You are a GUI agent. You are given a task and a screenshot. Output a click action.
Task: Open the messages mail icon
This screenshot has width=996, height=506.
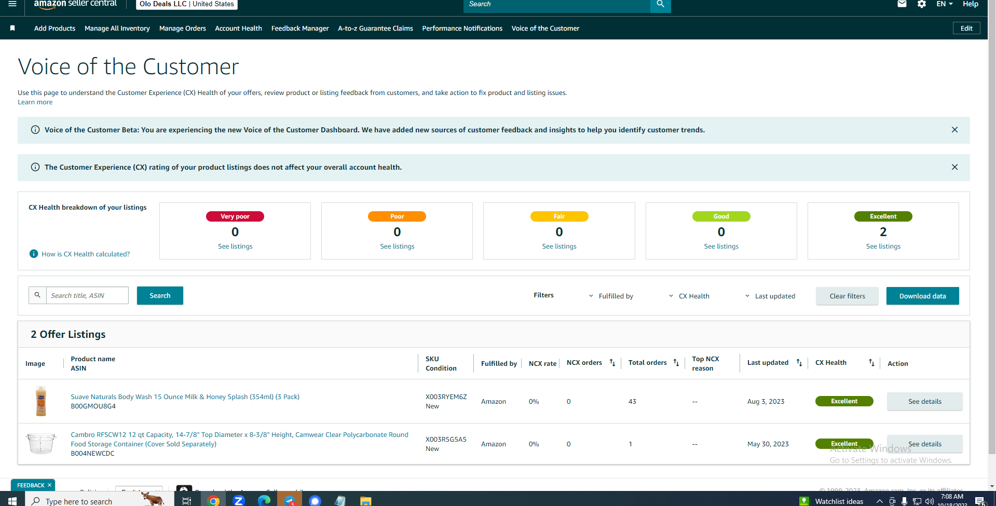point(902,4)
